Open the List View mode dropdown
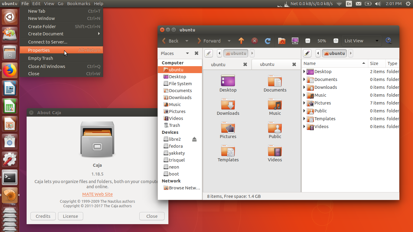This screenshot has width=413, height=232. point(362,41)
